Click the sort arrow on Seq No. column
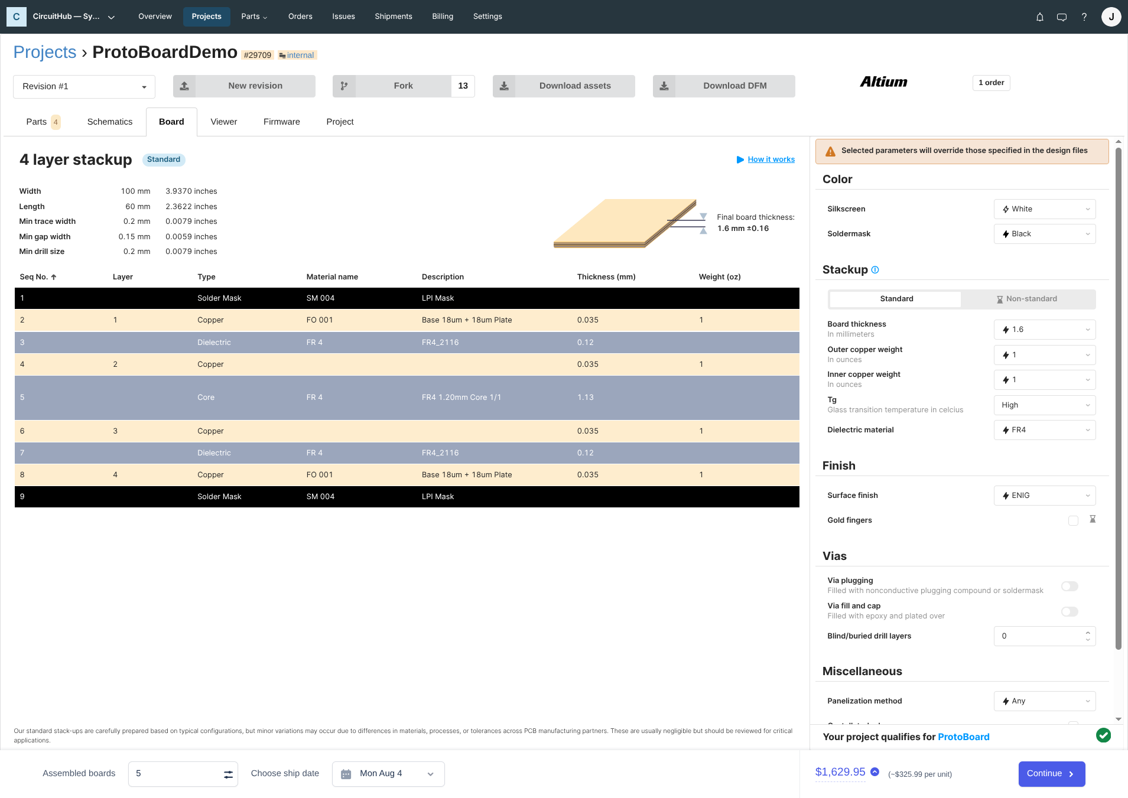 coord(53,276)
